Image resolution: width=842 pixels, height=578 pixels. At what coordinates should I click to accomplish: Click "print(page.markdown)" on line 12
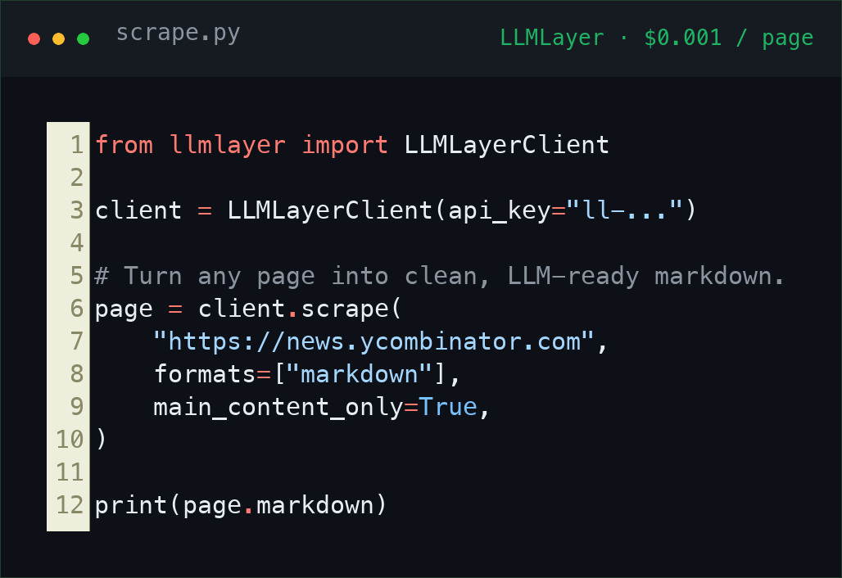(241, 506)
